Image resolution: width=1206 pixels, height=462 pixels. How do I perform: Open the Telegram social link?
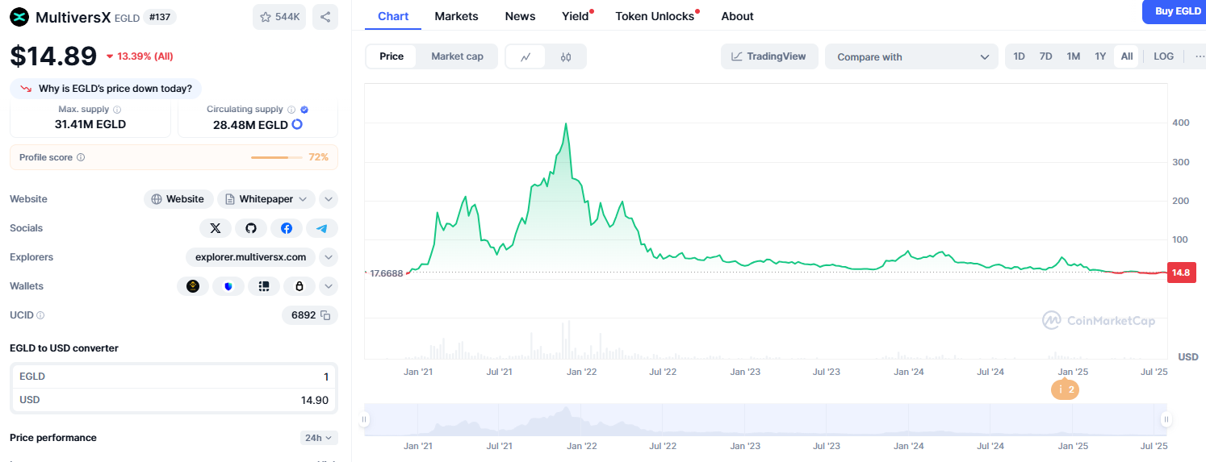point(321,228)
